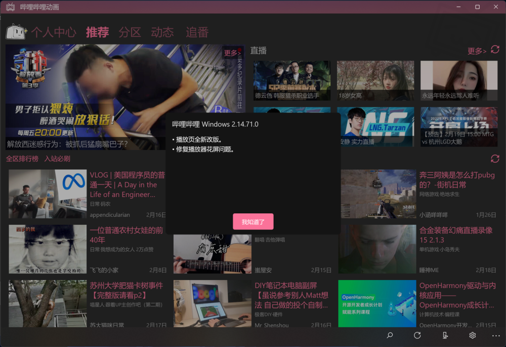This screenshot has width=506, height=347.
Task: Open the 全区排行榜 ranking link
Action: (x=22, y=159)
